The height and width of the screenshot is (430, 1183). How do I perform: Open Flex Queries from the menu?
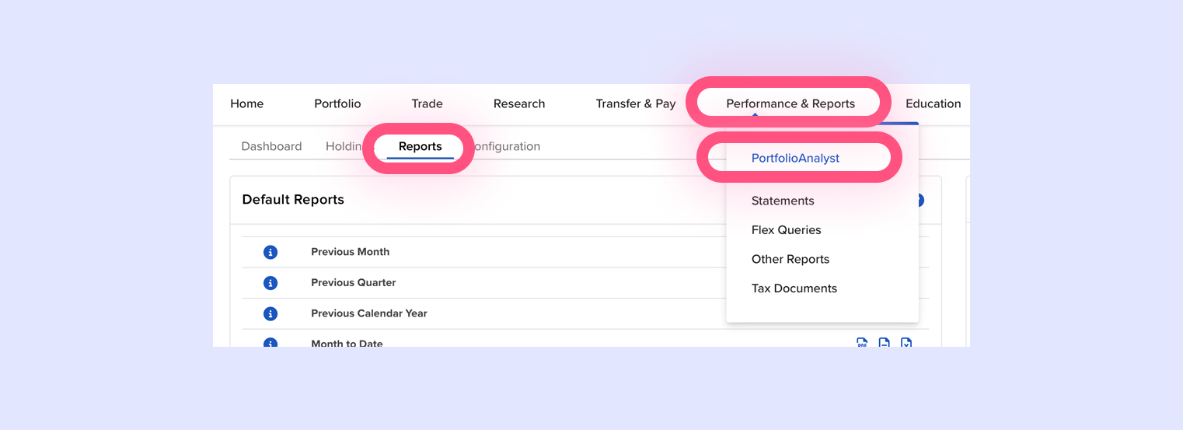[786, 230]
